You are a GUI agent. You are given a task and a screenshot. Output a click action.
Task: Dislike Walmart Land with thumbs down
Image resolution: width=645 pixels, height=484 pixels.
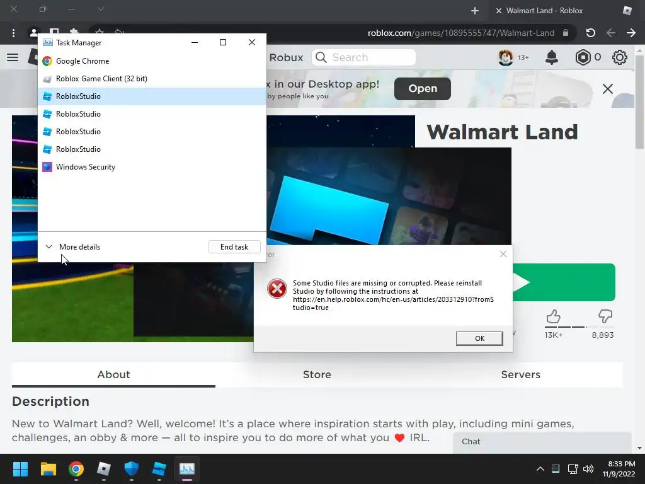[x=605, y=316]
